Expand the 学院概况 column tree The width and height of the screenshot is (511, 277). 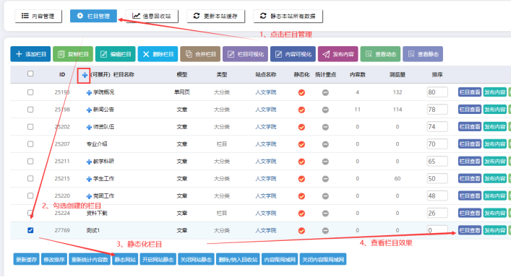(89, 92)
